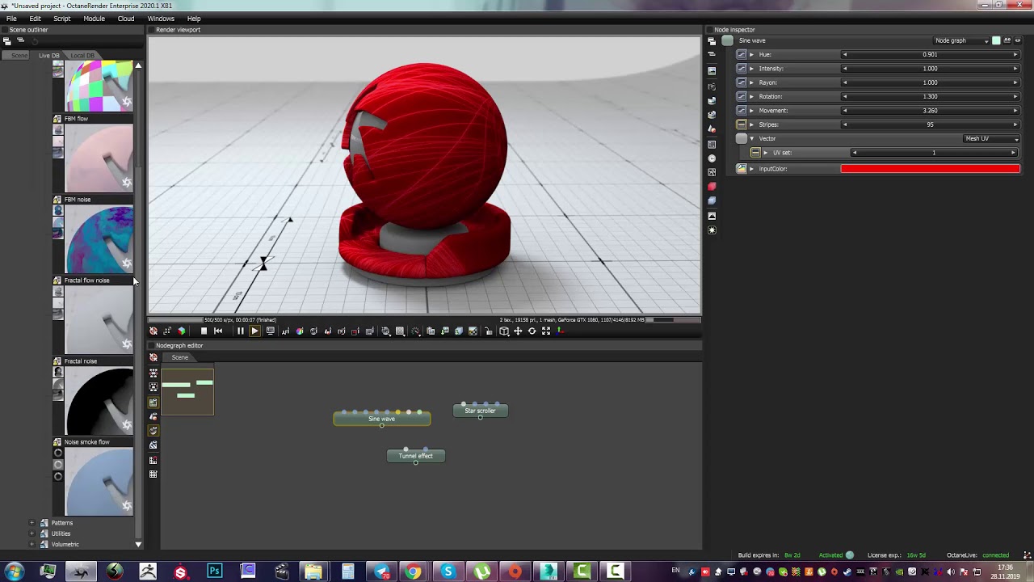Switch to the Local DB tab
The height and width of the screenshot is (582, 1034).
tap(82, 55)
